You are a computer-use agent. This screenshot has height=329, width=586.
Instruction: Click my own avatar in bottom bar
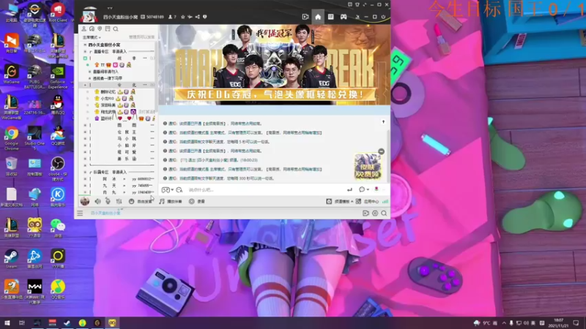(x=85, y=202)
